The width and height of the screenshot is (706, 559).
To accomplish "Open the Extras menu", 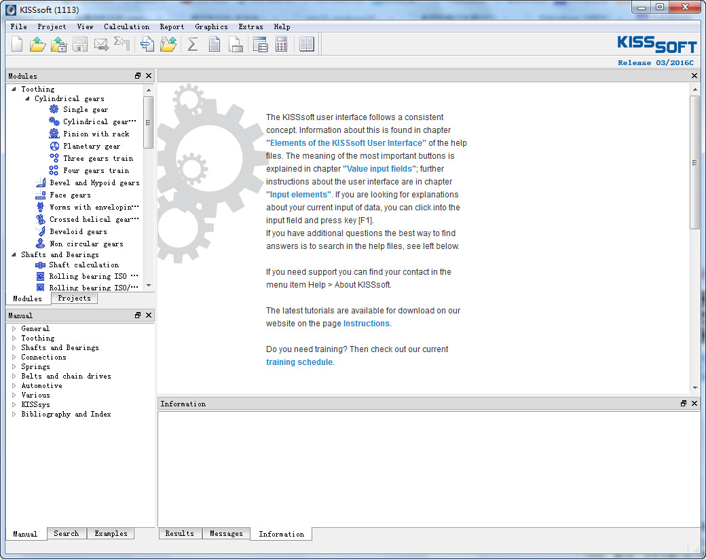I will 250,26.
